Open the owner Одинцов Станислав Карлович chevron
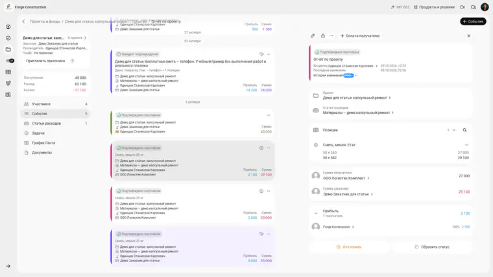Image resolution: width=493 pixels, height=277 pixels. tap(376, 66)
